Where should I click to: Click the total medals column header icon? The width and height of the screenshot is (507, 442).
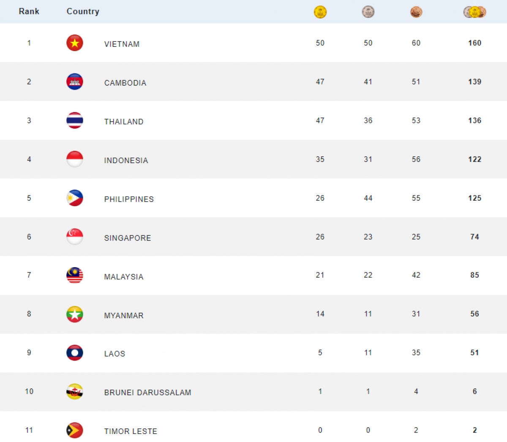tap(474, 12)
